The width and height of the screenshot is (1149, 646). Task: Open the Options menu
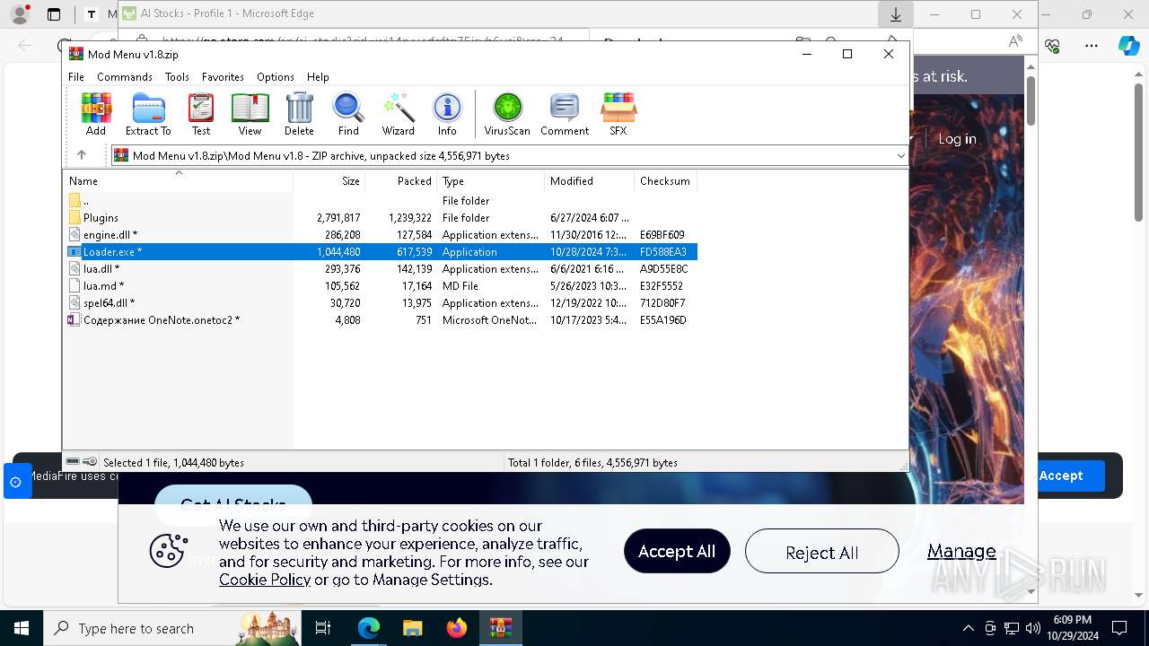coord(276,77)
